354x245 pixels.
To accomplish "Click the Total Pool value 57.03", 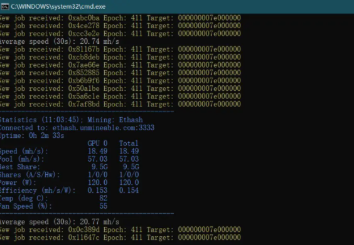I will (x=129, y=159).
